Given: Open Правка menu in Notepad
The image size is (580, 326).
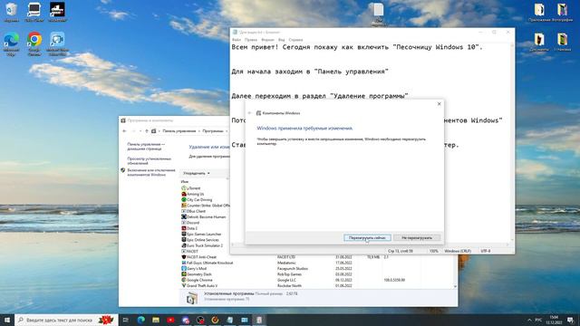Looking at the screenshot, I should point(251,40).
